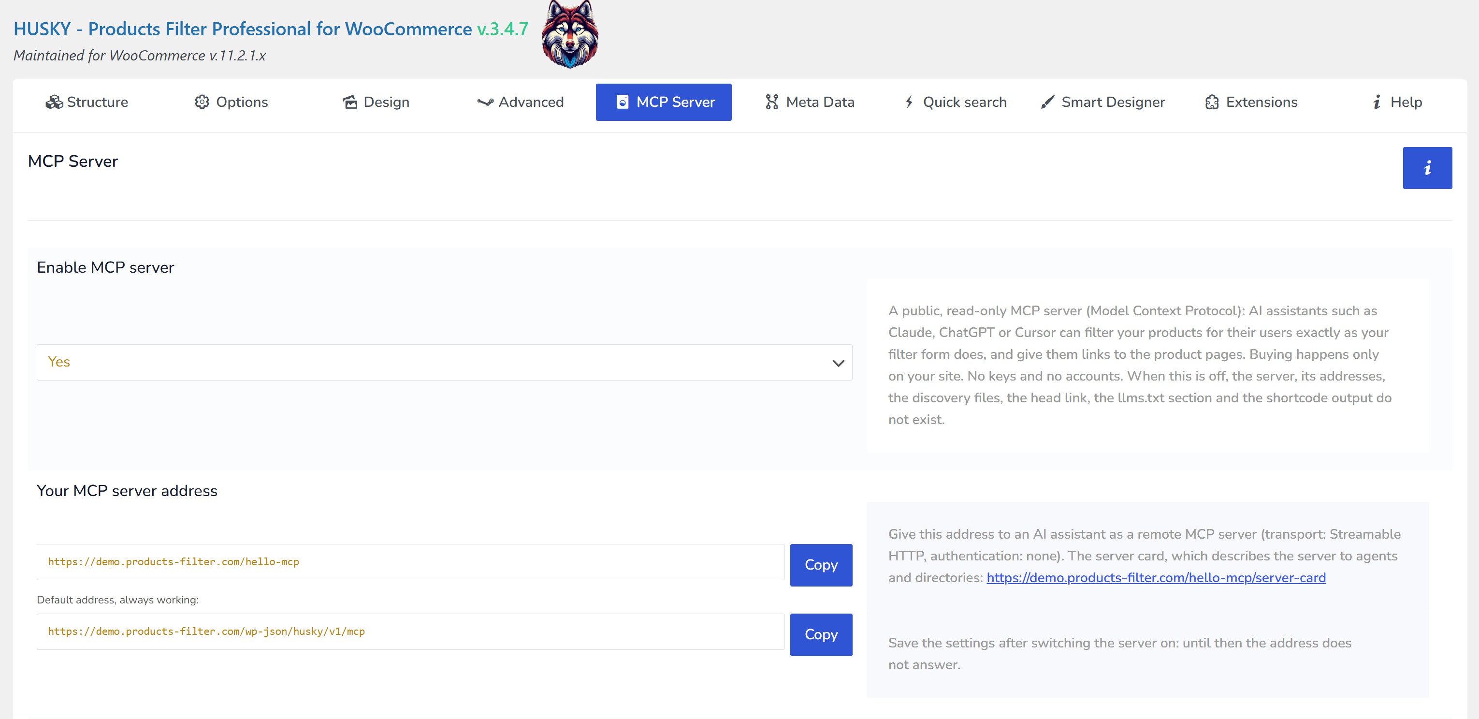Click the 'Save the settings after switching' note

pyautogui.click(x=1119, y=654)
